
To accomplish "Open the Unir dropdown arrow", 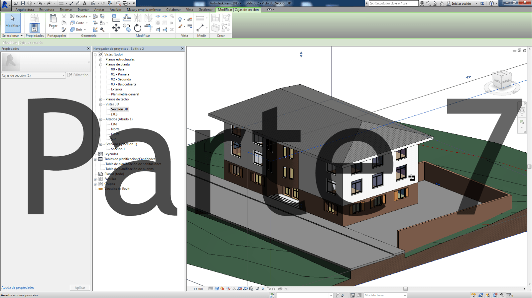I will click(85, 30).
